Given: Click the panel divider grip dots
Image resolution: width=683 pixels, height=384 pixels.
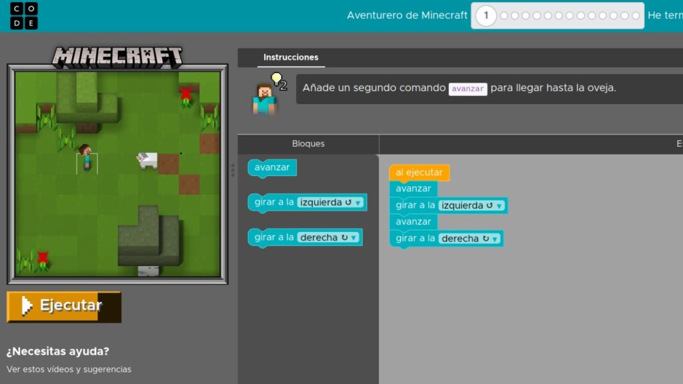Looking at the screenshot, I should pyautogui.click(x=234, y=170).
